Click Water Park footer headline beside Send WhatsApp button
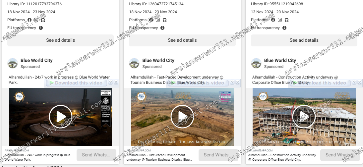Image resolution: width=363 pixels, height=167 pixels. [x=37, y=157]
